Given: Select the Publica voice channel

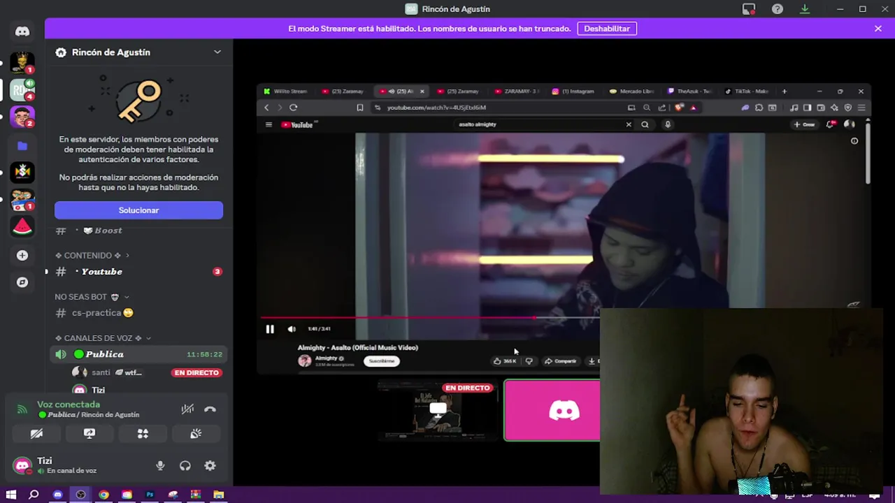Looking at the screenshot, I should pyautogui.click(x=138, y=354).
